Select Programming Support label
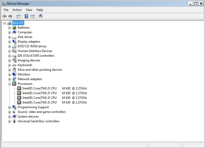 click(x=33, y=107)
